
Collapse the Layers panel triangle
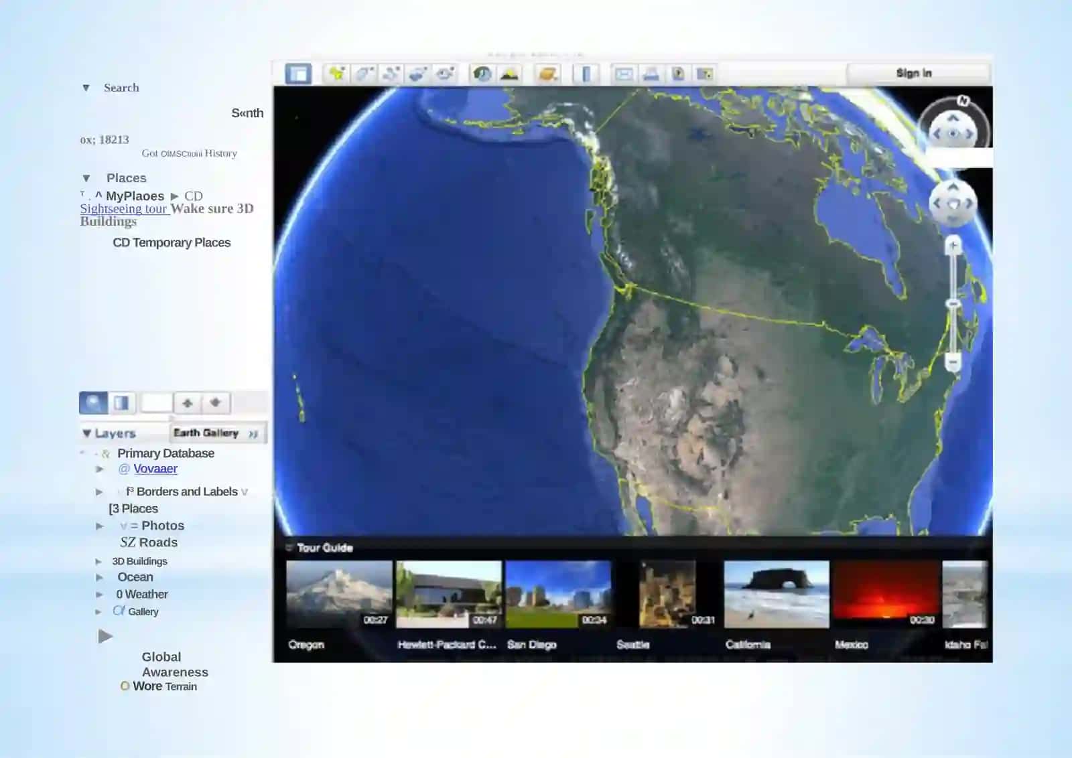87,433
